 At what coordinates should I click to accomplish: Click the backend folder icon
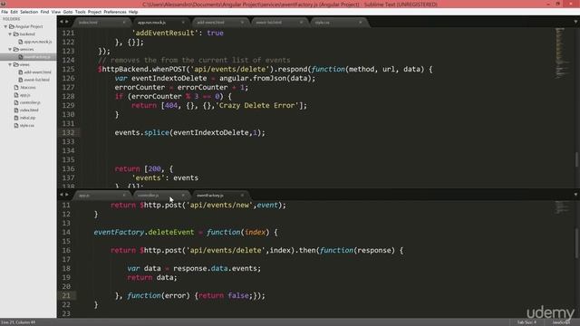pyautogui.click(x=16, y=34)
